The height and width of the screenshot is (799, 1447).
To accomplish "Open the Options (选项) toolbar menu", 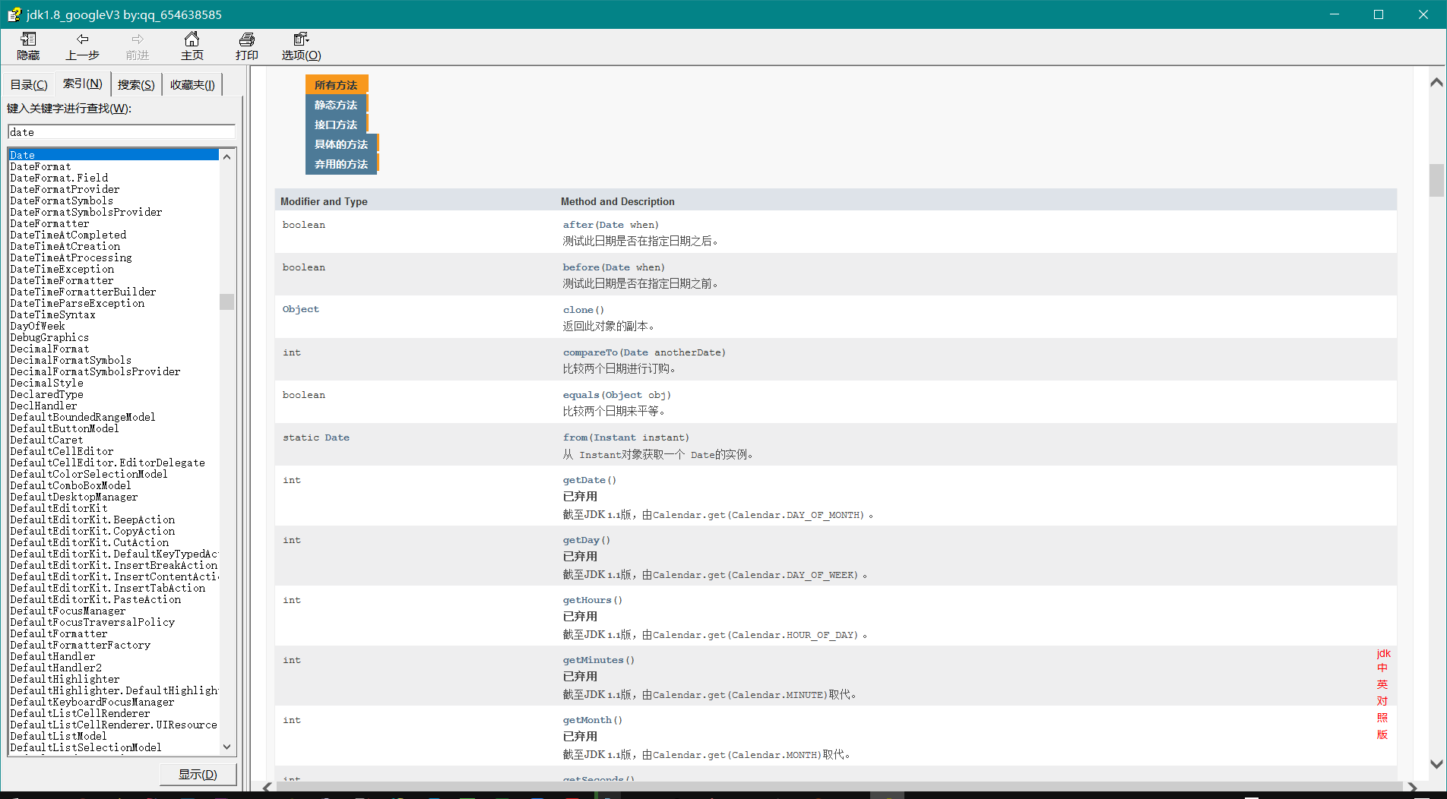I will 301,46.
